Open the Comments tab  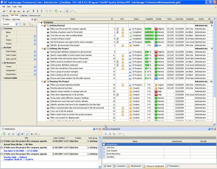point(120,166)
